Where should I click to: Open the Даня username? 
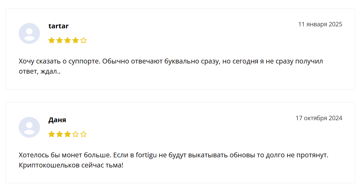click(57, 120)
